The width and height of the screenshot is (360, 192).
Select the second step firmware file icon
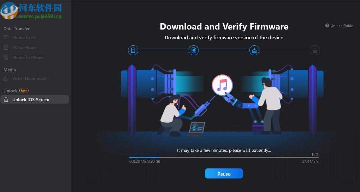193,50
